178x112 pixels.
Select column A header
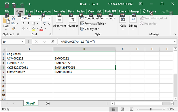point(29,49)
